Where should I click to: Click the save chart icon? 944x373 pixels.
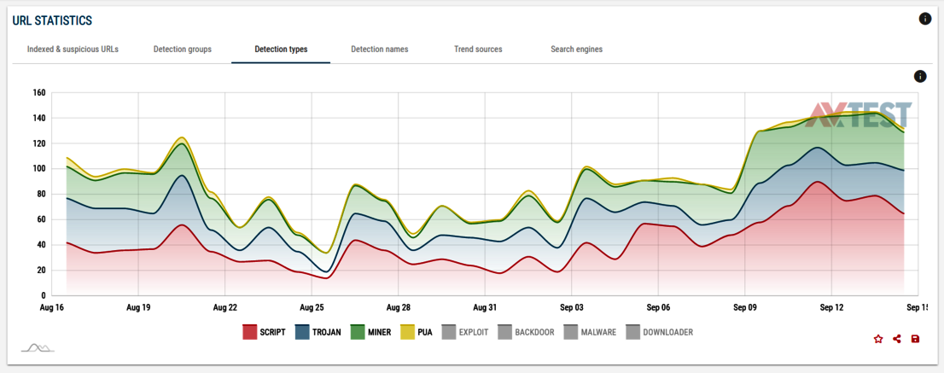tap(916, 339)
